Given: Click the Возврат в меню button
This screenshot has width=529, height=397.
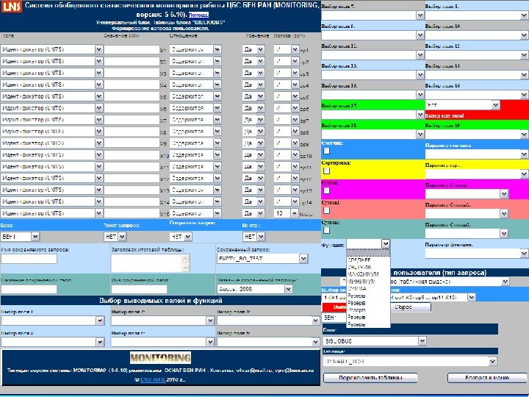Looking at the screenshot, I should pyautogui.click(x=487, y=378).
